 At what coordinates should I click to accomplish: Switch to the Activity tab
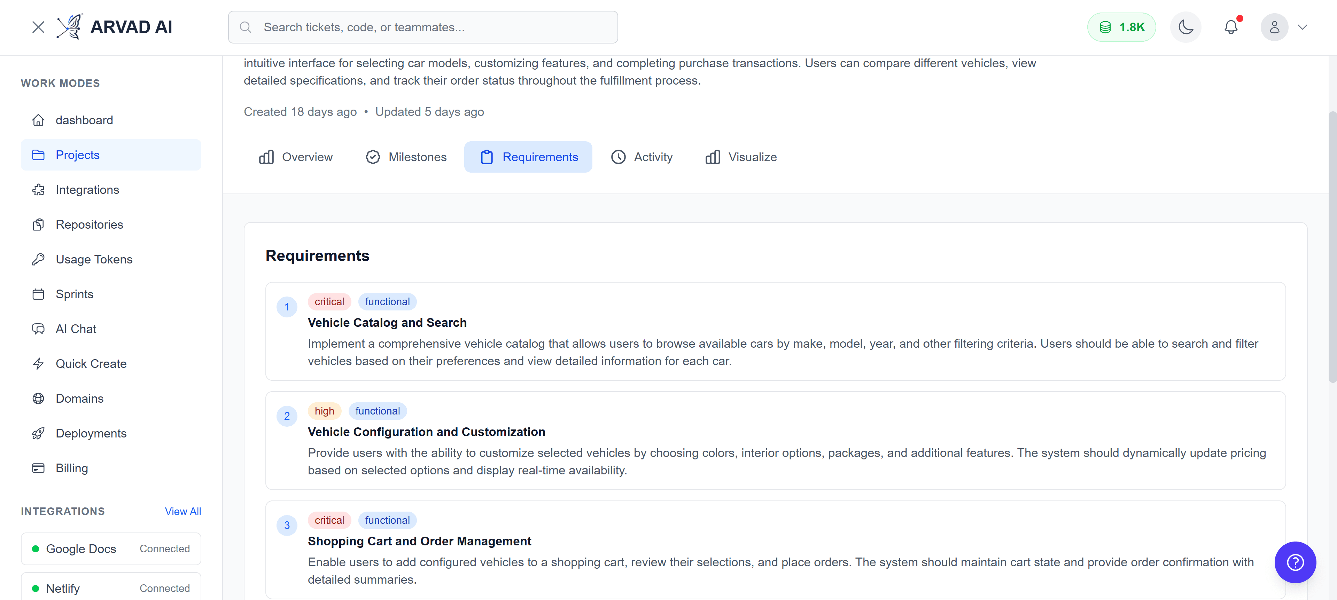point(642,157)
